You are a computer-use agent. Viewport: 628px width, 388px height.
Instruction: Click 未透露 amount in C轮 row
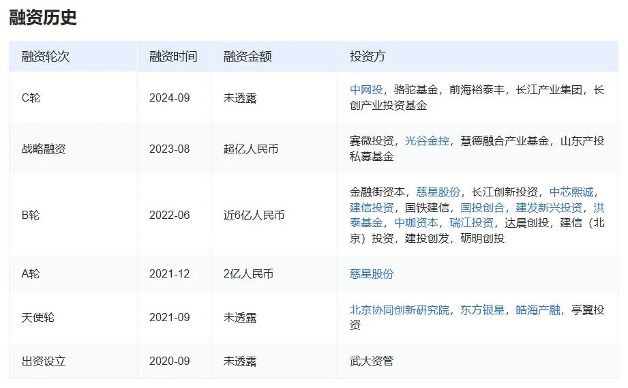[x=240, y=98]
